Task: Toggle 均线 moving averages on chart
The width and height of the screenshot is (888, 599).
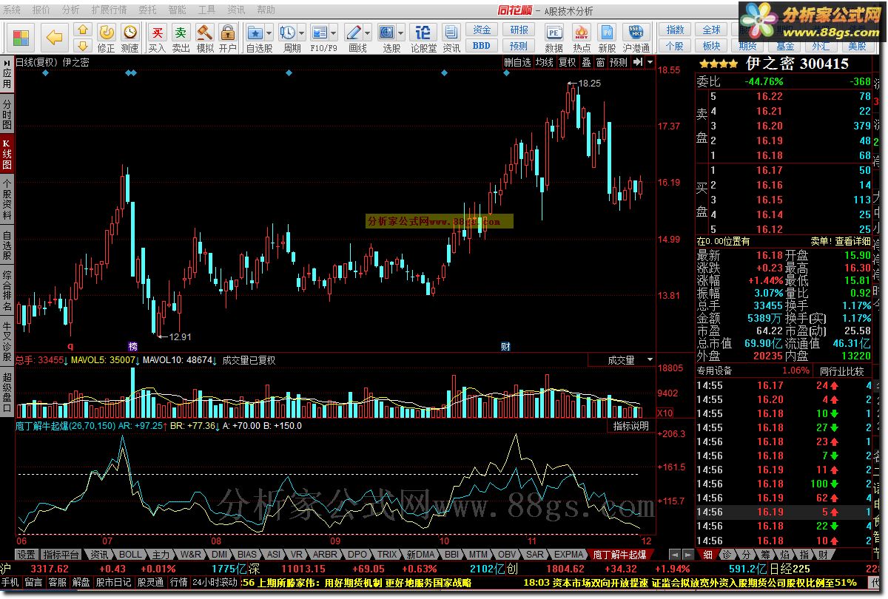Action: [x=544, y=63]
